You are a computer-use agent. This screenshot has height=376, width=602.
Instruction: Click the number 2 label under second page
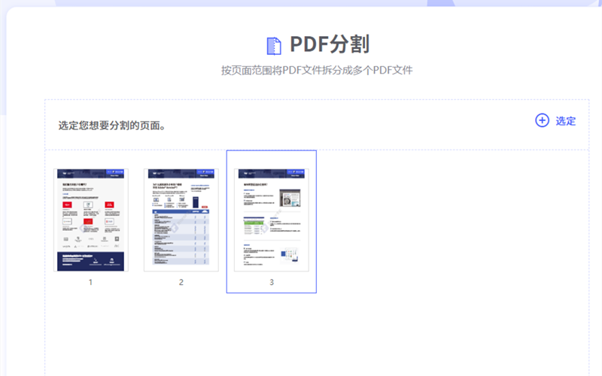point(181,283)
